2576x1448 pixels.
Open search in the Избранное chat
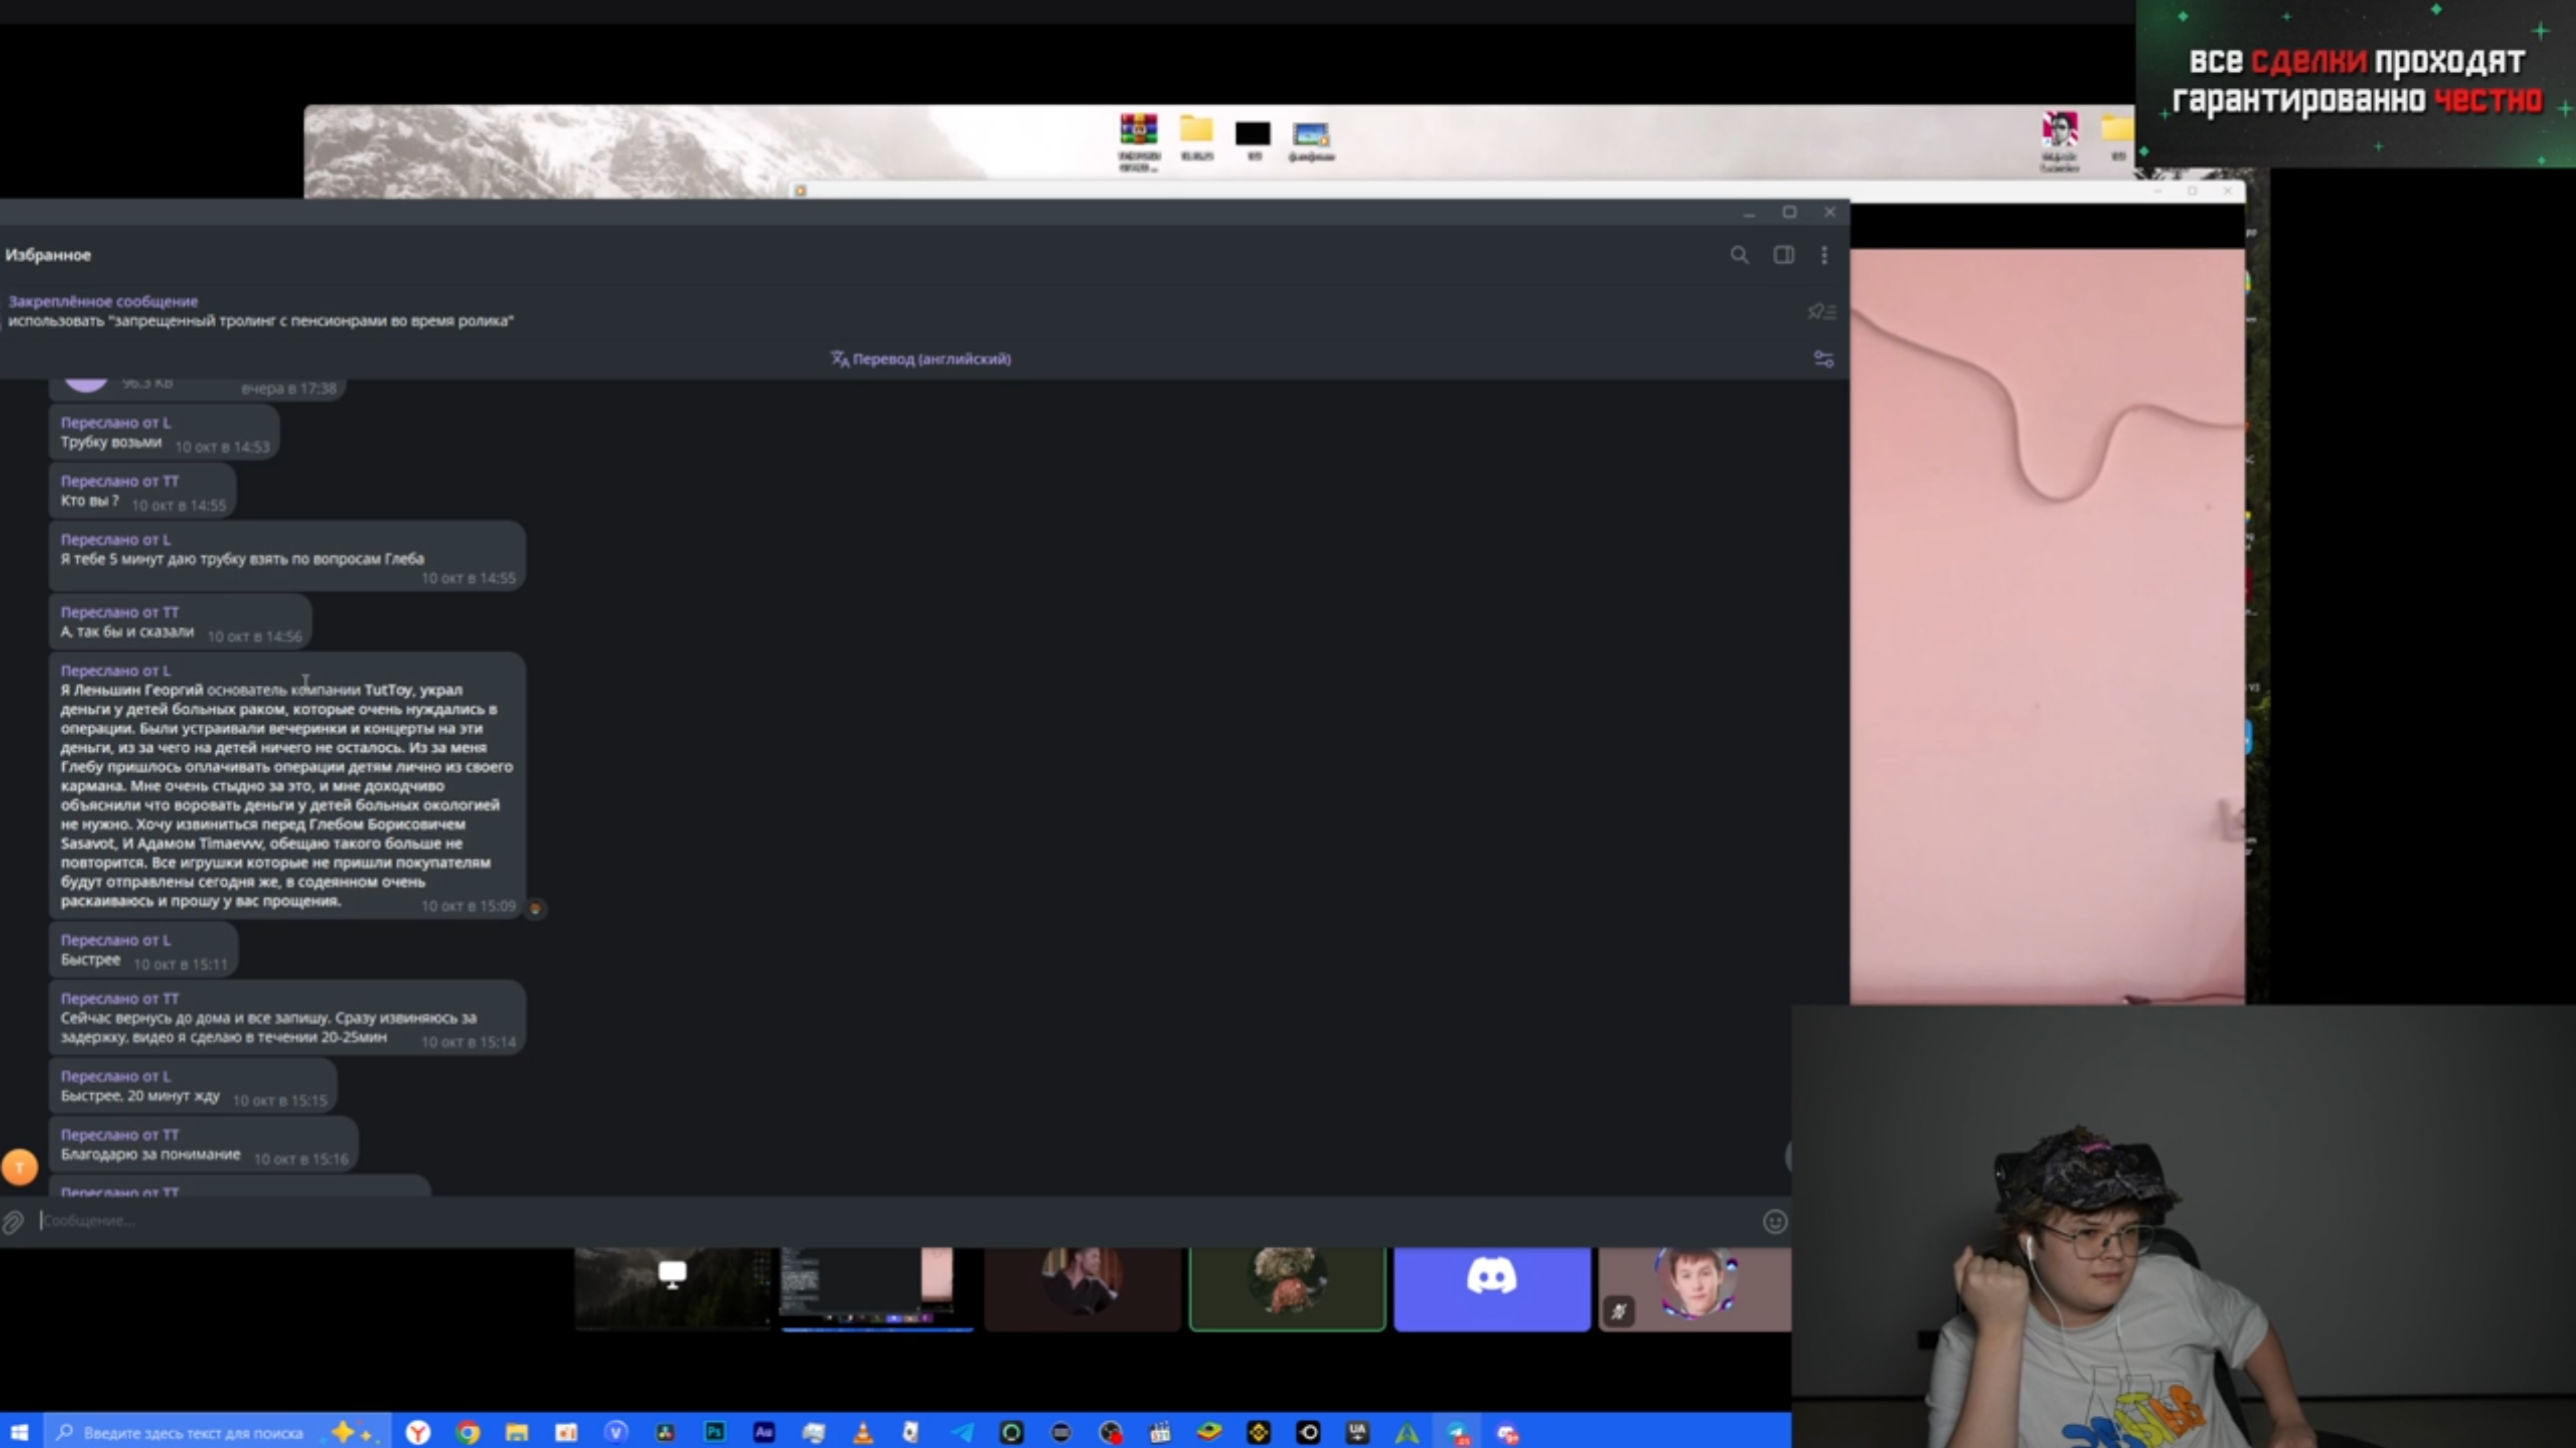tap(1739, 255)
